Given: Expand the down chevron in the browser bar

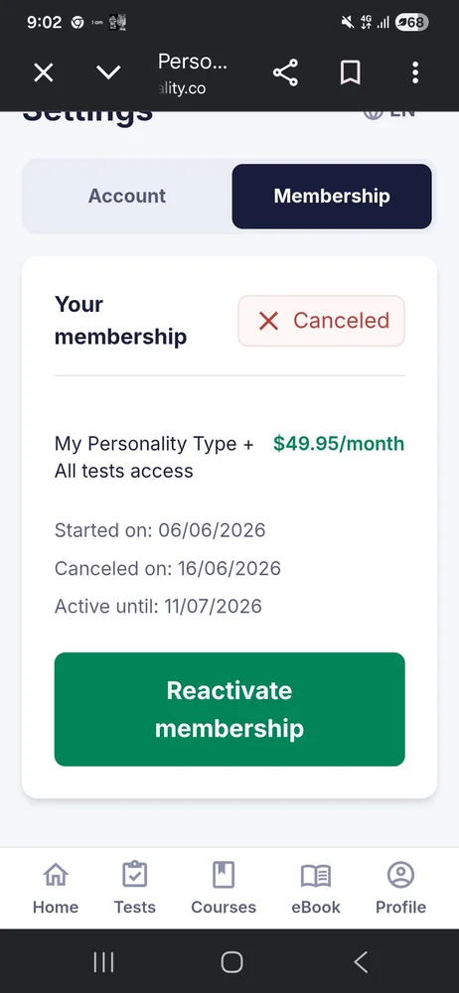Looking at the screenshot, I should click(108, 72).
